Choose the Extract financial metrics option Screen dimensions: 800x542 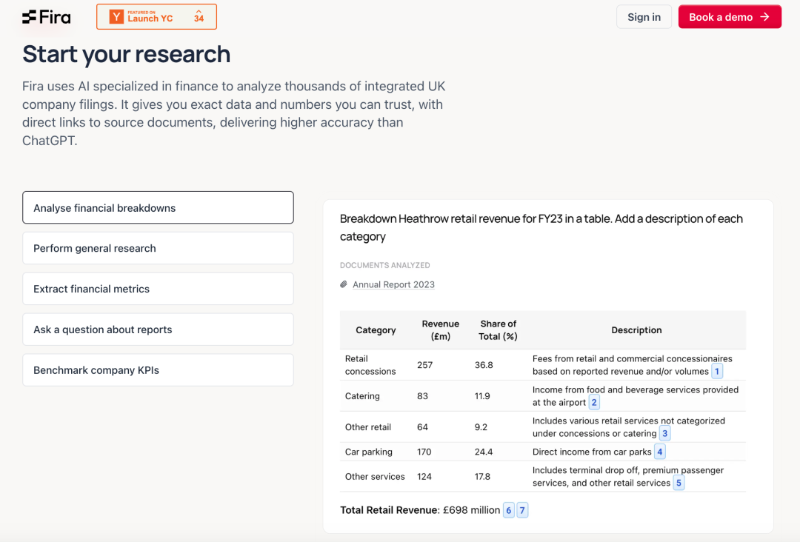[158, 289]
